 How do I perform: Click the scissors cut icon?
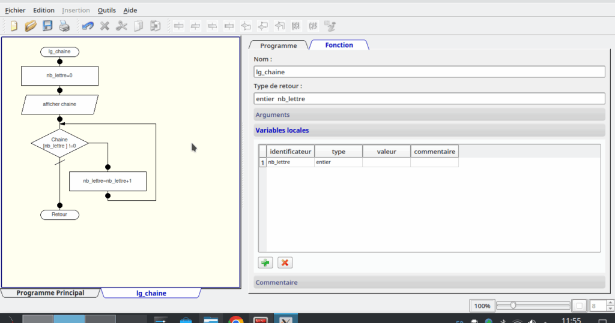click(121, 26)
